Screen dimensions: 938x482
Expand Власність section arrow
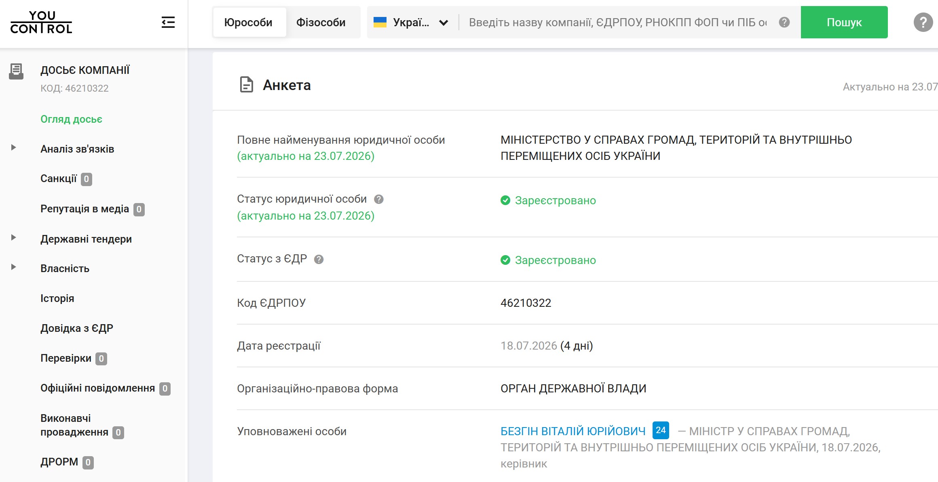13,267
